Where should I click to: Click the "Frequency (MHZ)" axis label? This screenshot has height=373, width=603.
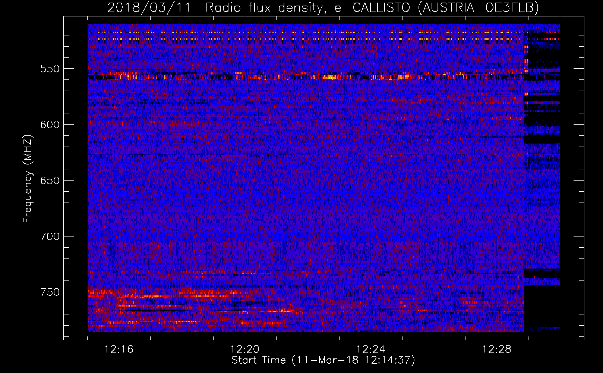pos(28,179)
